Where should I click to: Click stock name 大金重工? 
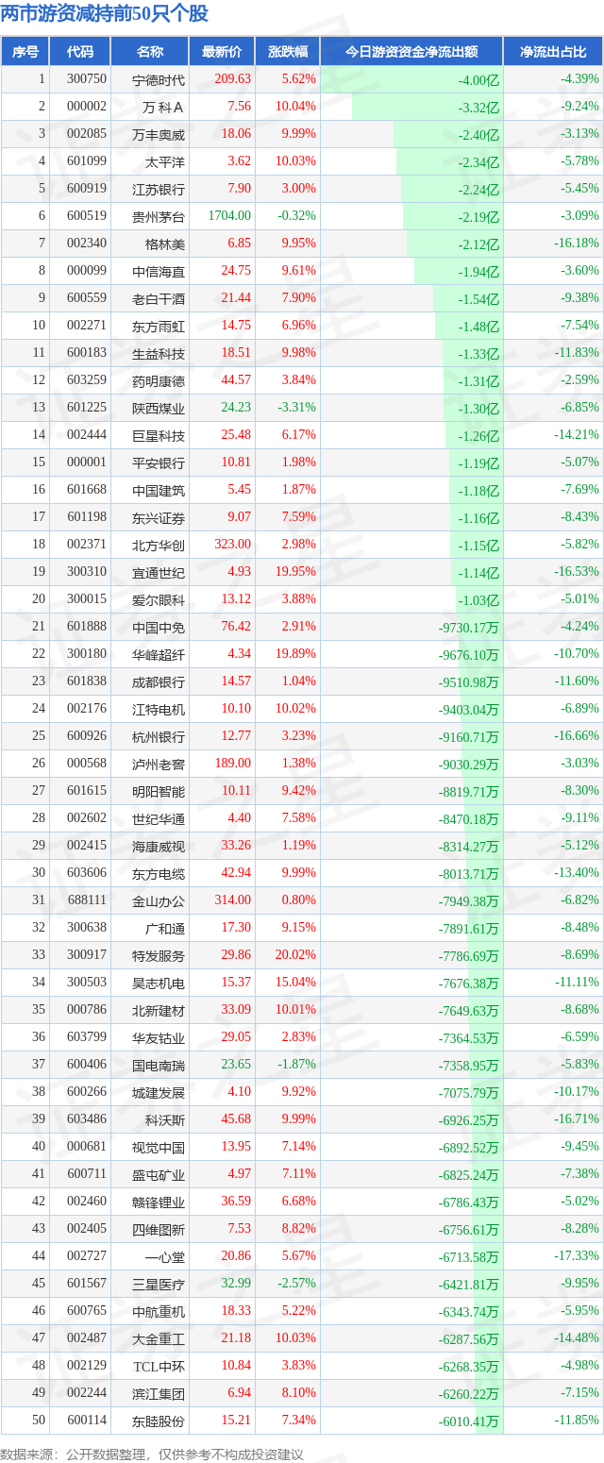click(159, 1339)
